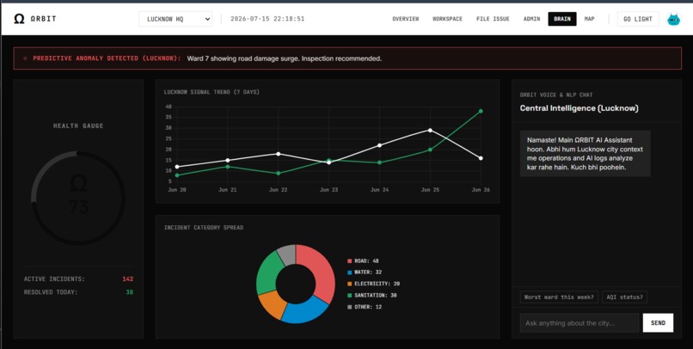The height and width of the screenshot is (349, 693).
Task: Switch to File Issue tab
Action: coord(493,19)
